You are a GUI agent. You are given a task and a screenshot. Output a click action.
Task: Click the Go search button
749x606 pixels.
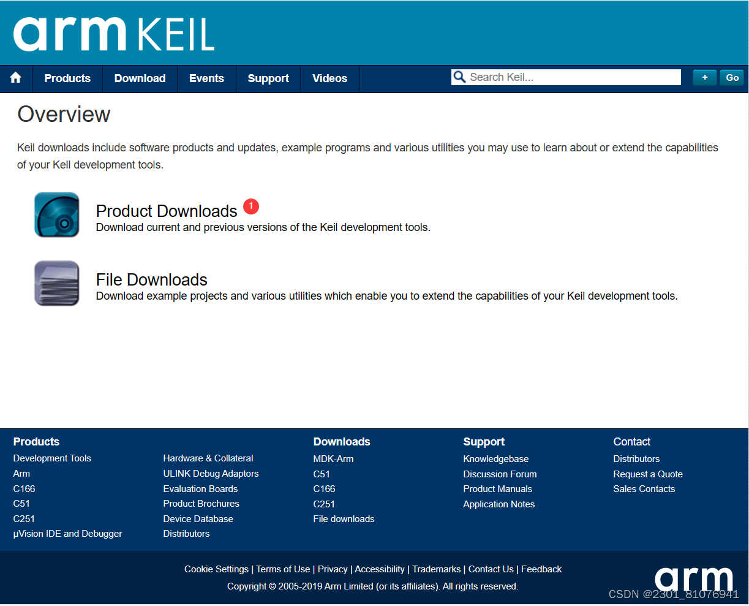coord(732,77)
